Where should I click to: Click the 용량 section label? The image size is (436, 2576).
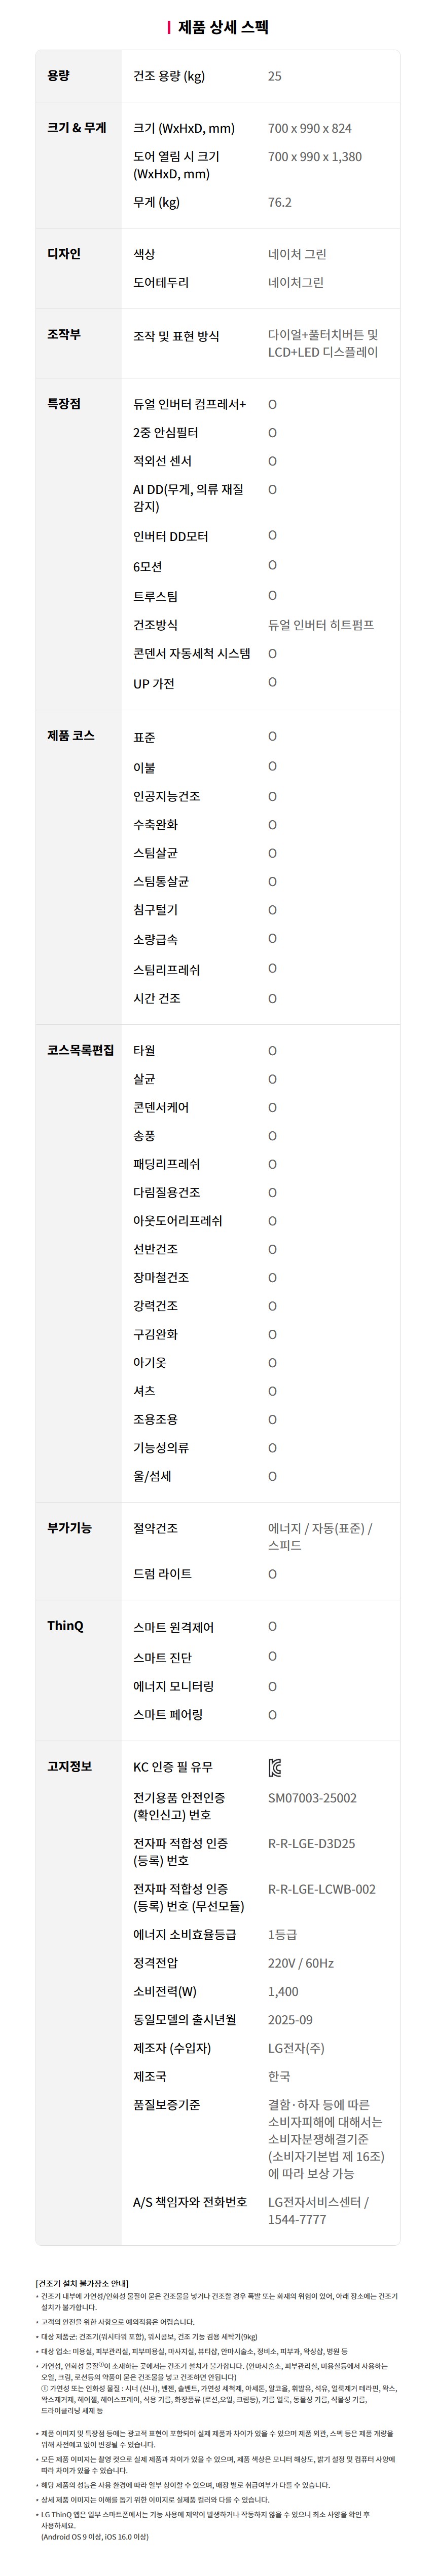[59, 76]
